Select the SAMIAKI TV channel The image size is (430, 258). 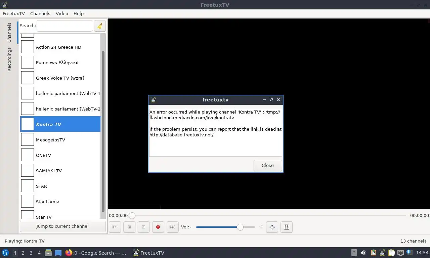coord(60,171)
